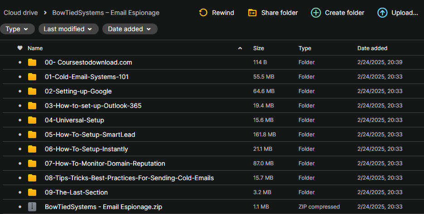The height and width of the screenshot is (214, 424).
Task: Open the Date added filter dropdown
Action: tap(130, 29)
